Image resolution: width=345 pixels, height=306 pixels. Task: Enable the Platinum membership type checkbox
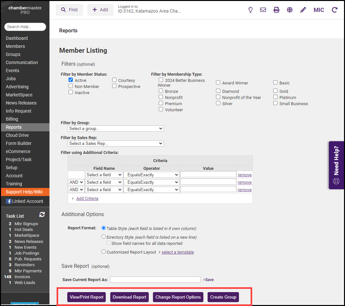tap(275, 97)
